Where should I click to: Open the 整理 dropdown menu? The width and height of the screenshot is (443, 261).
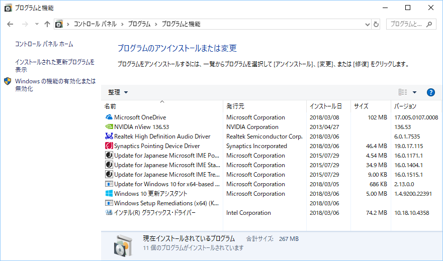(118, 92)
